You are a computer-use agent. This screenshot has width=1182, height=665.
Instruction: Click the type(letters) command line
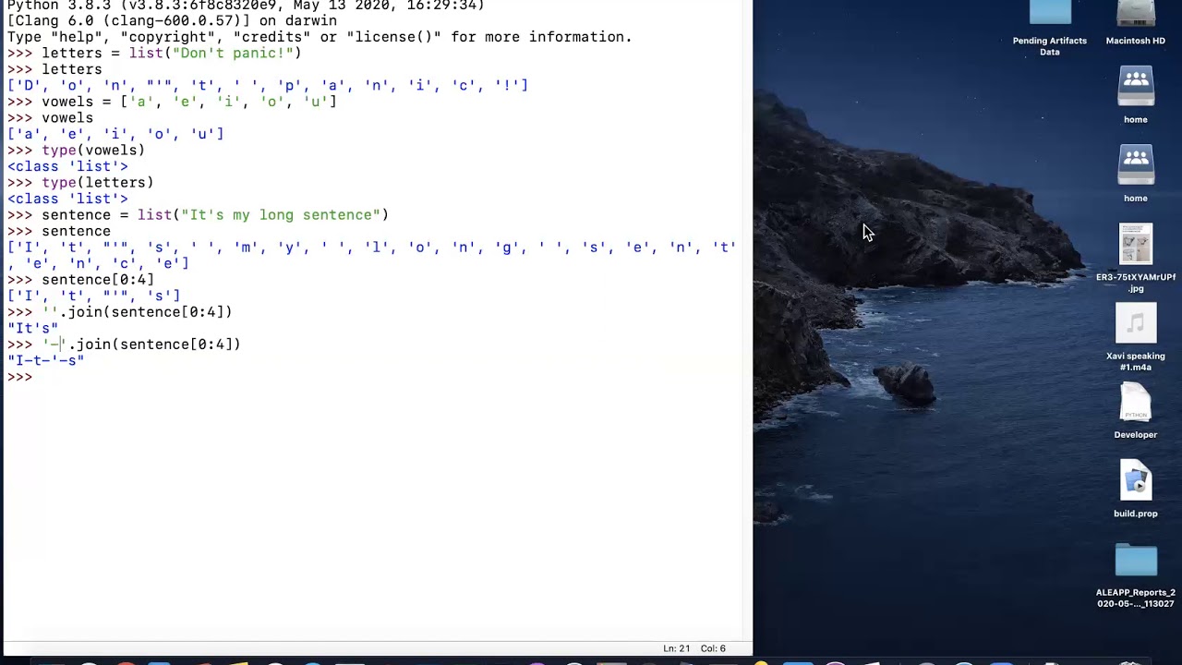click(80, 183)
